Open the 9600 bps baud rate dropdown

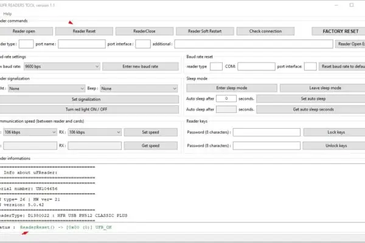pos(62,66)
